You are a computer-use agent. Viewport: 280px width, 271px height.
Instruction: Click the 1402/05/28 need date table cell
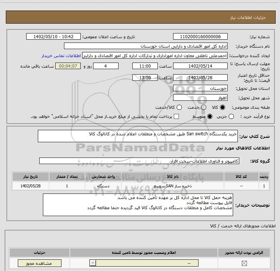point(31,186)
